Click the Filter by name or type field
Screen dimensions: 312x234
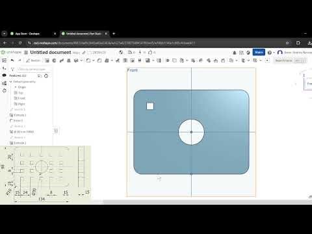click(x=34, y=70)
